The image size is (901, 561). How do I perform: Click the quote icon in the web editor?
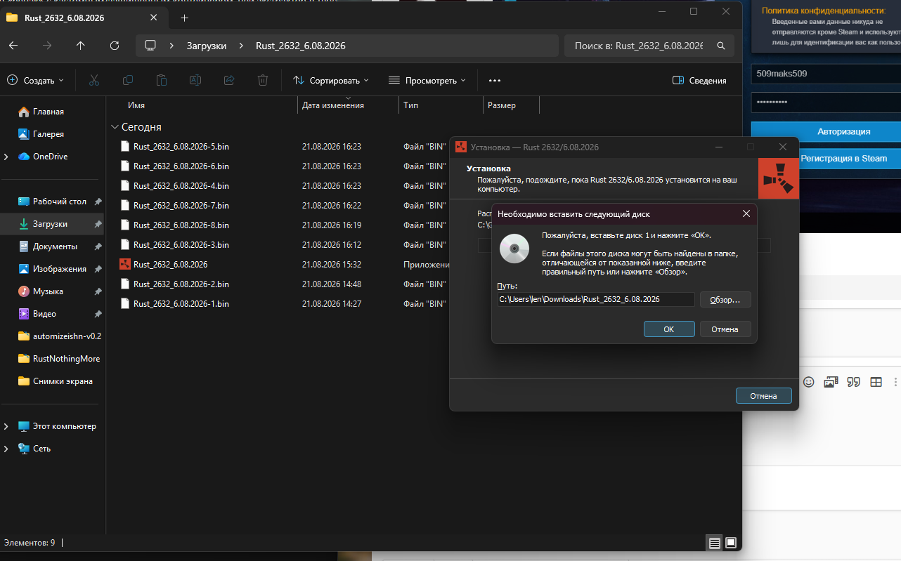coord(854,382)
